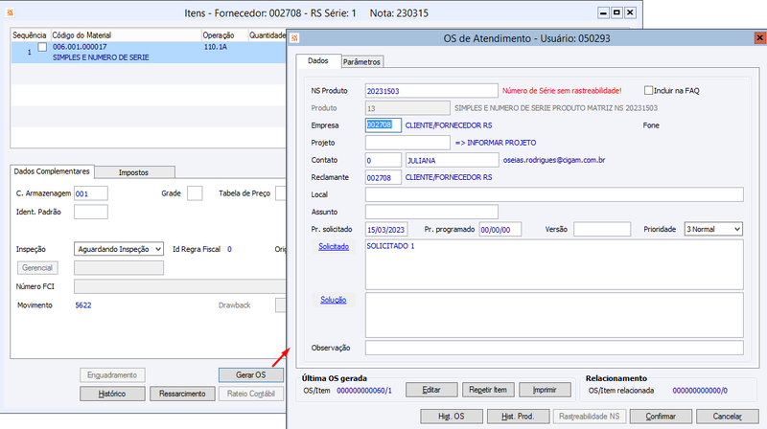Select the Dados tab
The height and width of the screenshot is (429, 767).
318,61
